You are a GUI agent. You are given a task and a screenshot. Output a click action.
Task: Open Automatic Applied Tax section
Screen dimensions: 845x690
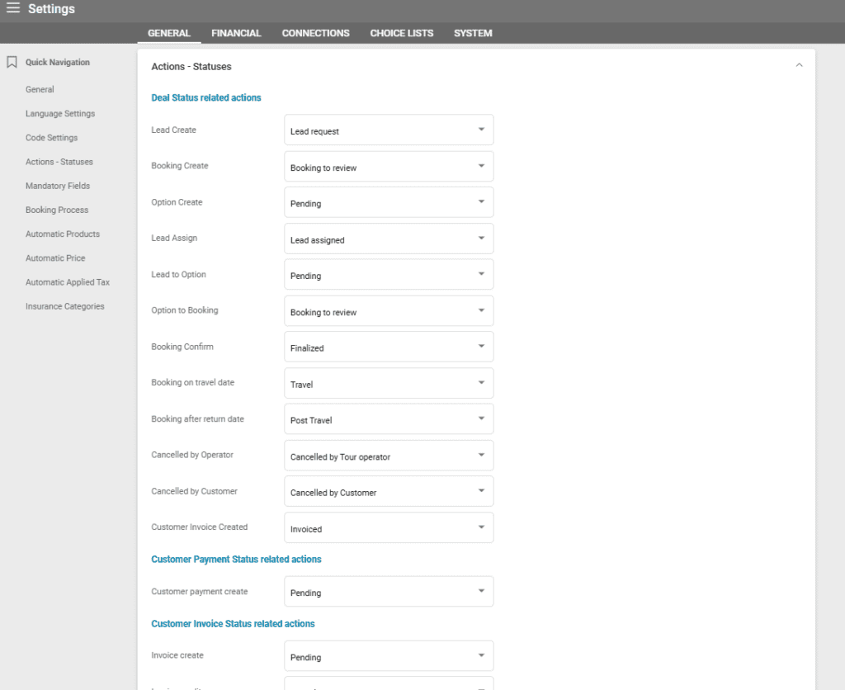[x=68, y=282]
